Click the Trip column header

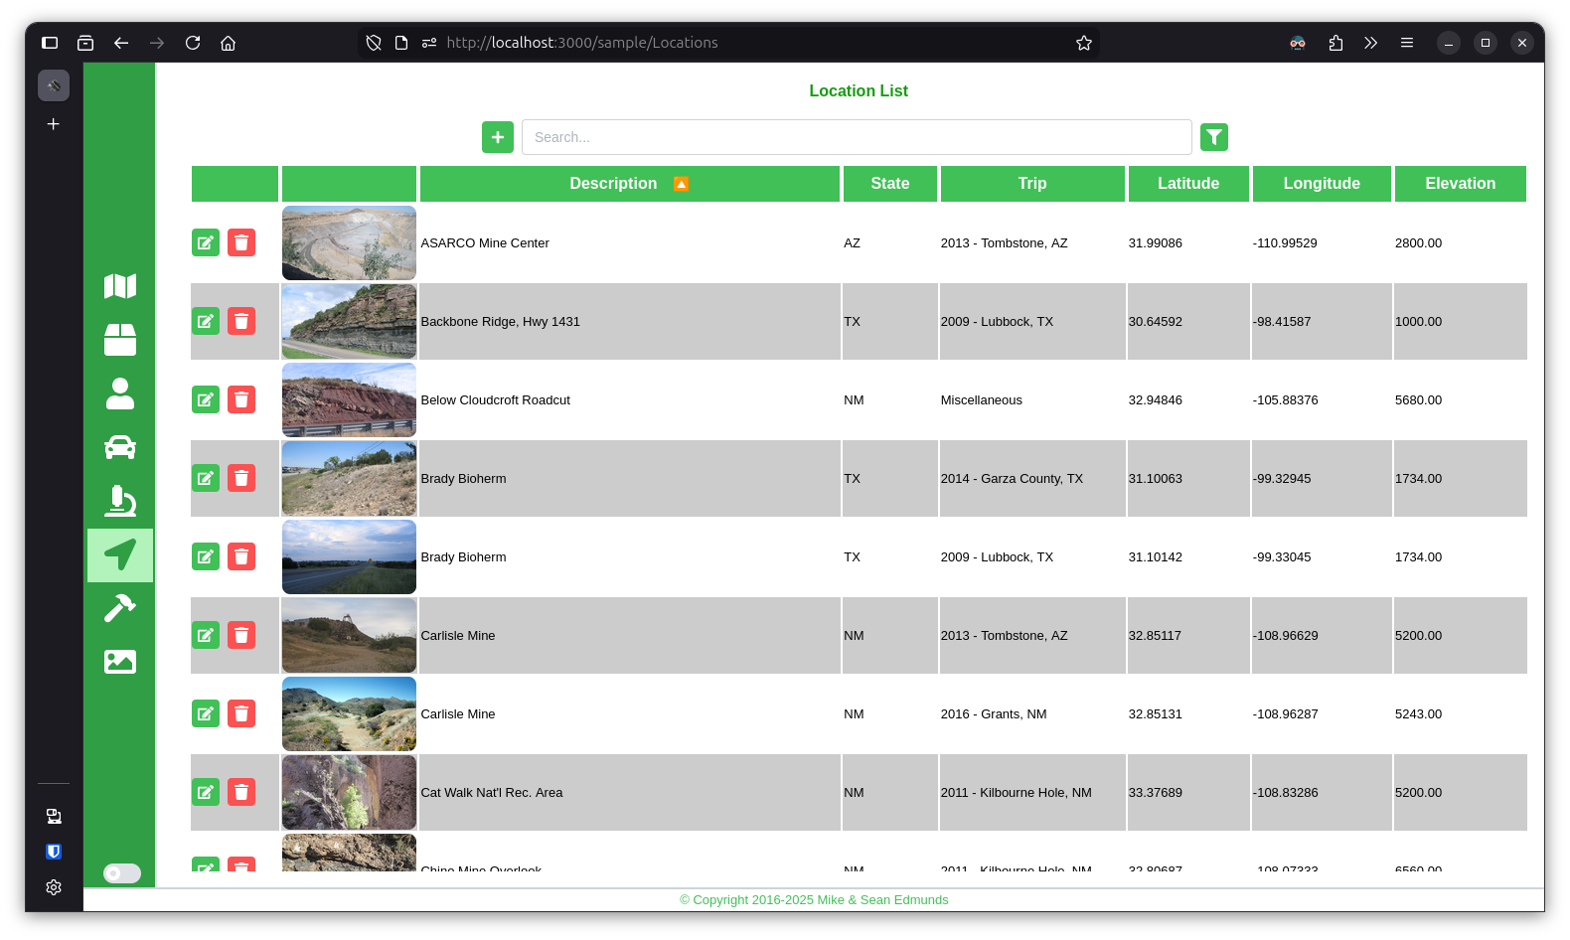[1031, 184]
